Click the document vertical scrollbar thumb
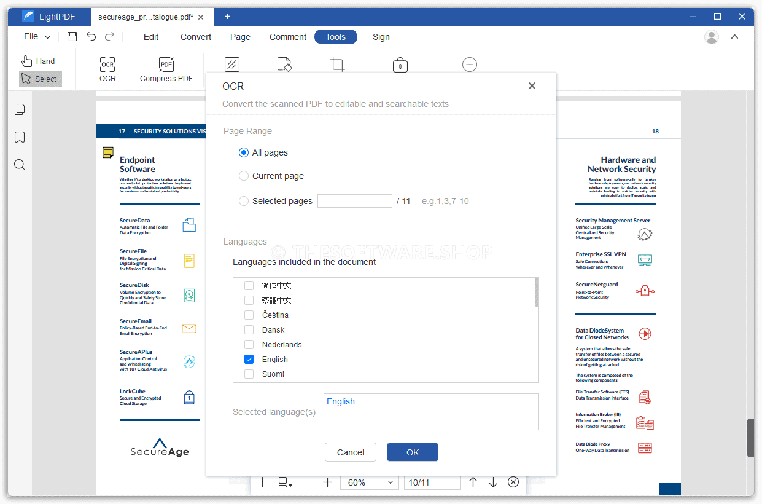 click(750, 438)
